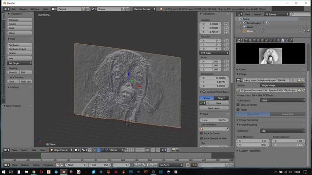Screen dimensions: 312x175
Task: Open Windows Start menu
Action: click(x=3, y=172)
